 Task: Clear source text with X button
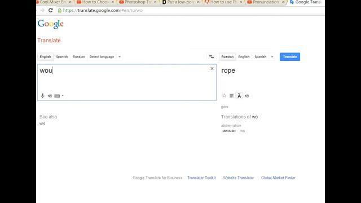pyautogui.click(x=212, y=69)
